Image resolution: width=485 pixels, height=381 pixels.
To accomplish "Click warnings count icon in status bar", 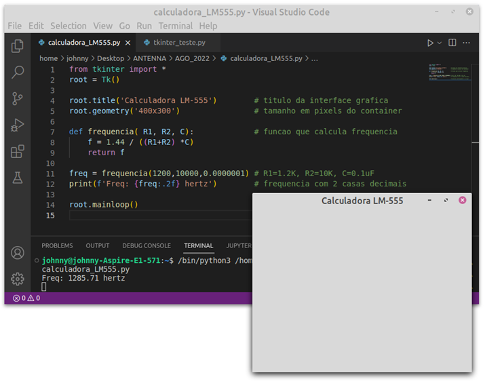I will [34, 298].
